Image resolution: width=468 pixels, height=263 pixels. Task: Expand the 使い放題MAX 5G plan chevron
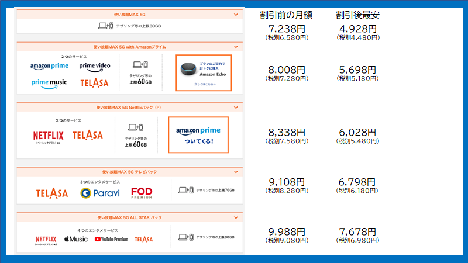click(236, 15)
